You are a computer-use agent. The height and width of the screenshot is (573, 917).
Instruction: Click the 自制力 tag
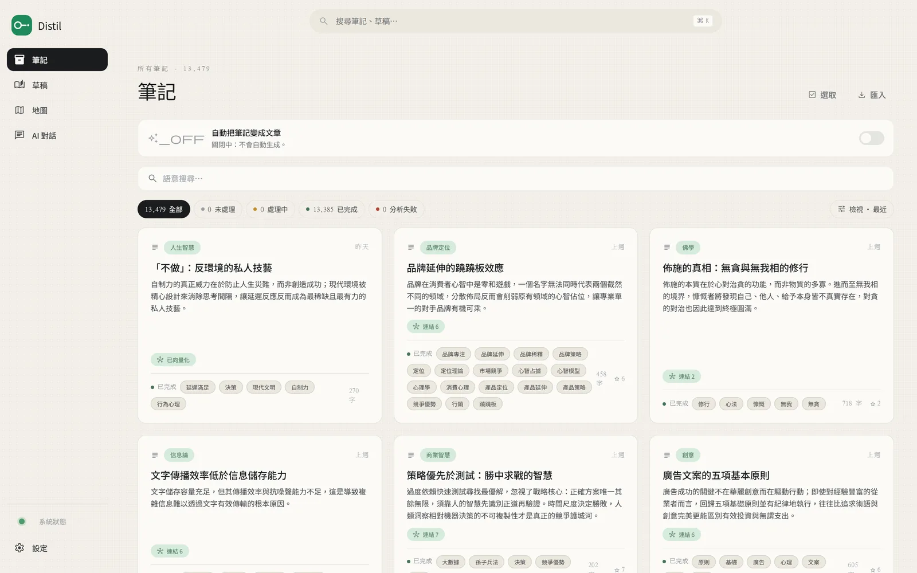300,387
